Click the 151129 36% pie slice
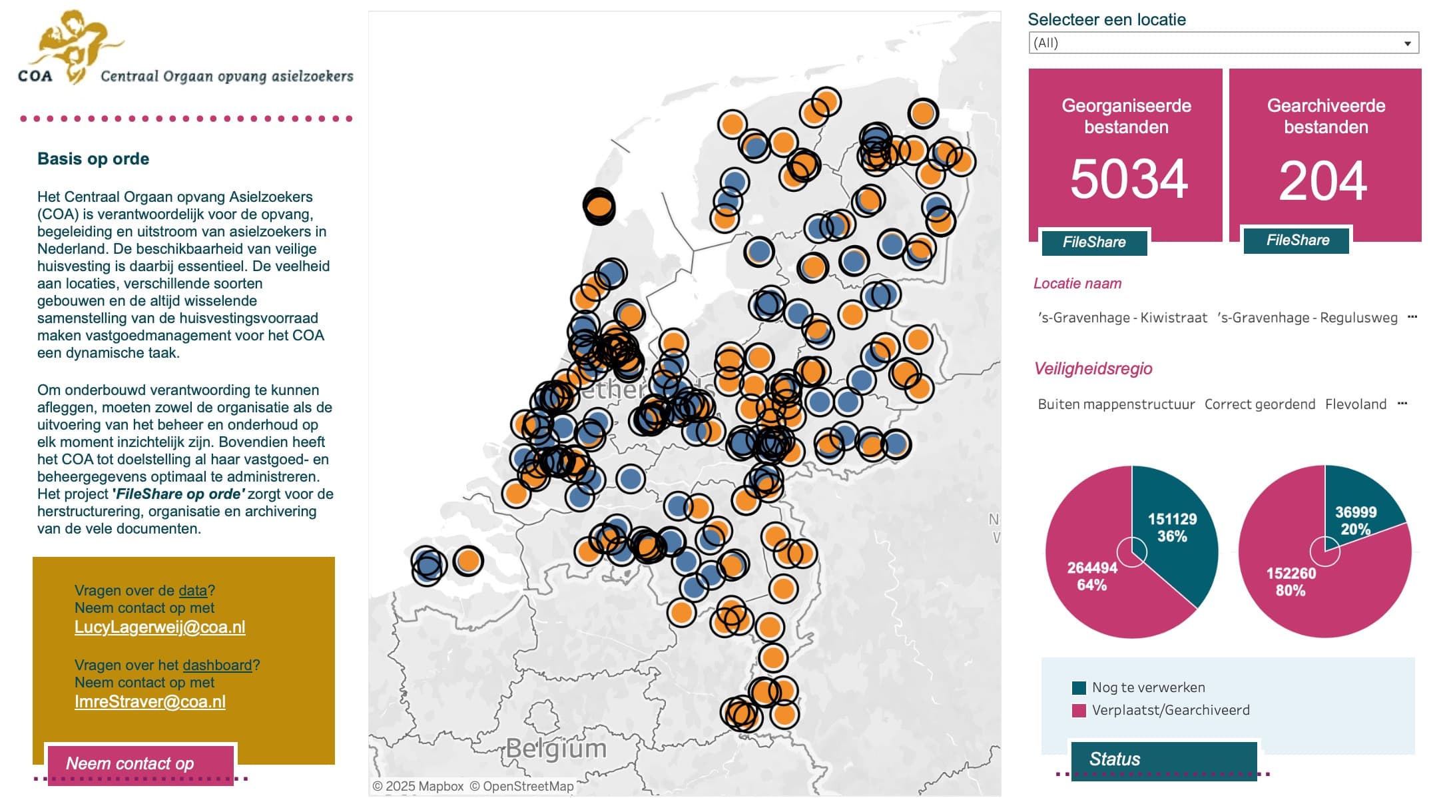Image resolution: width=1453 pixels, height=798 pixels. coord(1172,528)
